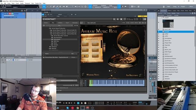Select the Mute speaker tool

click(67, 6)
